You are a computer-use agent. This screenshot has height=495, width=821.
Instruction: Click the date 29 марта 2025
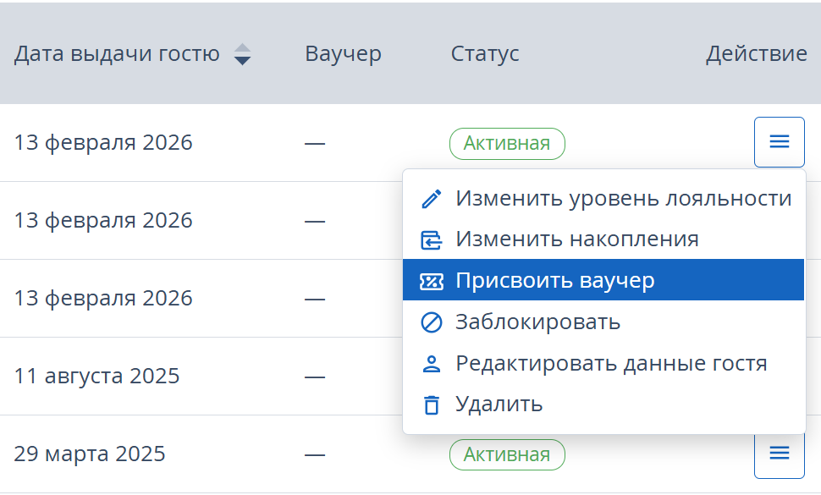coord(90,454)
